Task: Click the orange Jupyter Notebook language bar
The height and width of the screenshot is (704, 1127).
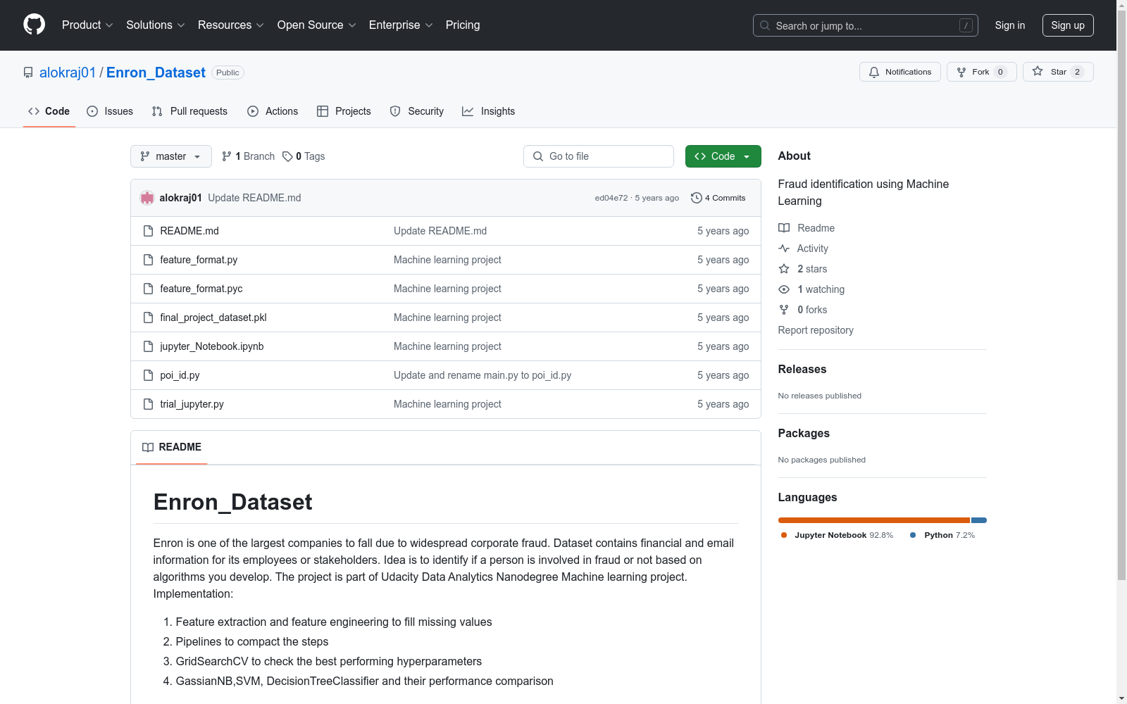Action: coord(874,520)
